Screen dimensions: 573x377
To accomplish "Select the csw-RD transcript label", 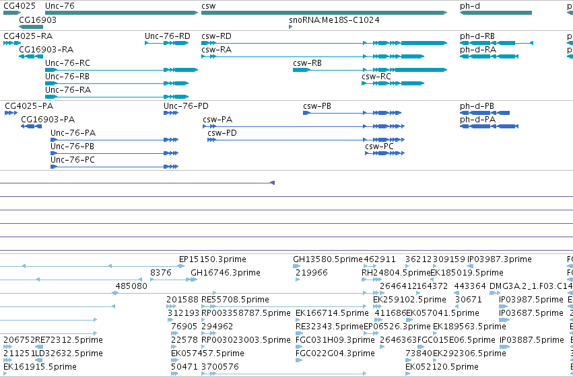I will click(x=216, y=36).
